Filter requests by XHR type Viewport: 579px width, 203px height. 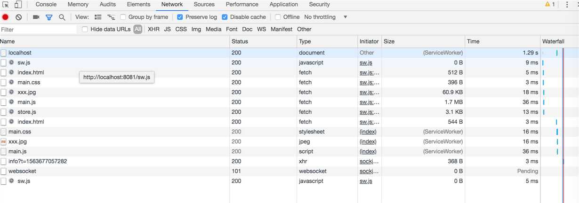(x=153, y=29)
